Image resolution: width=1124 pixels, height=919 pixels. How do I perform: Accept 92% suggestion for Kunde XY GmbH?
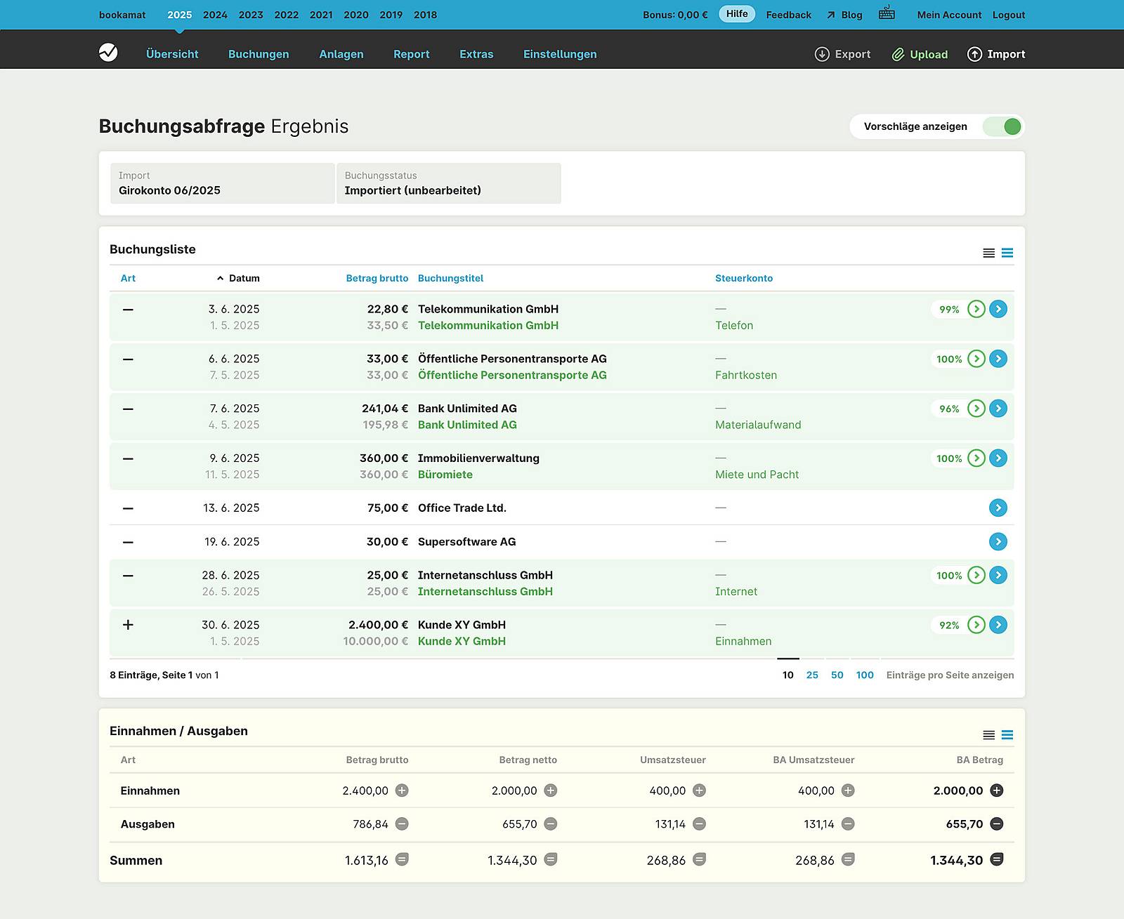(x=976, y=625)
